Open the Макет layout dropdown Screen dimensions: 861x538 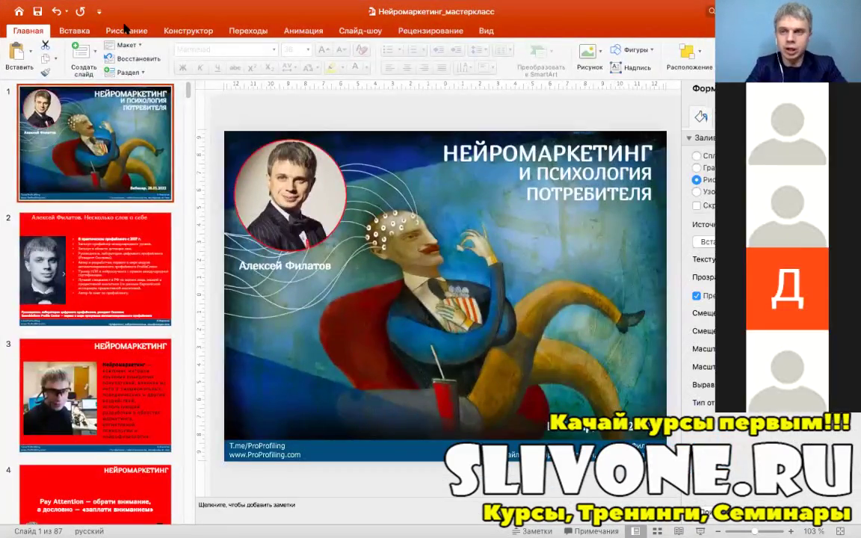pyautogui.click(x=123, y=45)
